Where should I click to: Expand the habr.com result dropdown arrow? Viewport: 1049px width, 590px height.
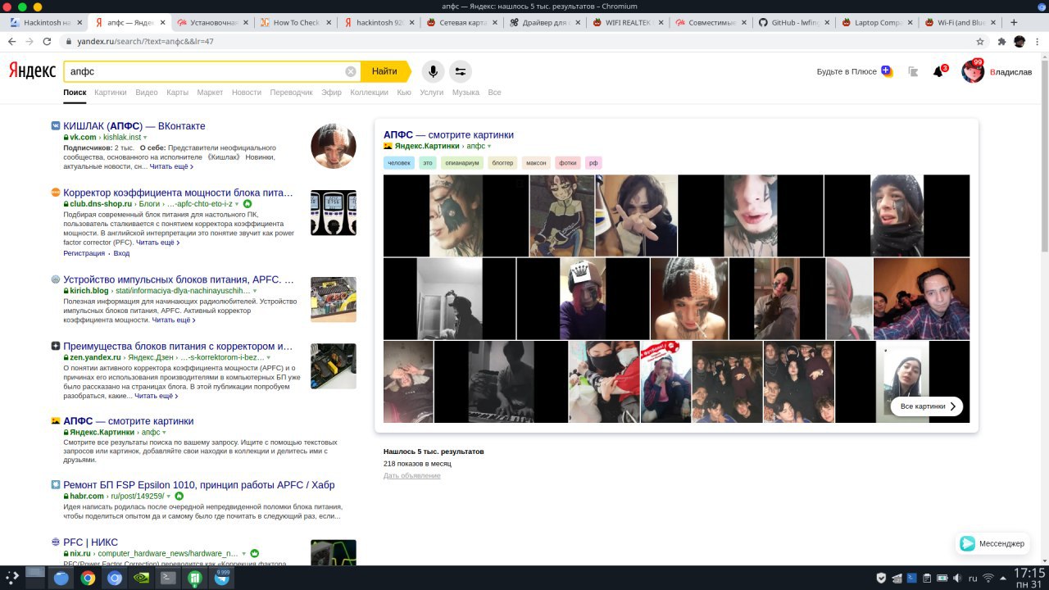pyautogui.click(x=169, y=497)
